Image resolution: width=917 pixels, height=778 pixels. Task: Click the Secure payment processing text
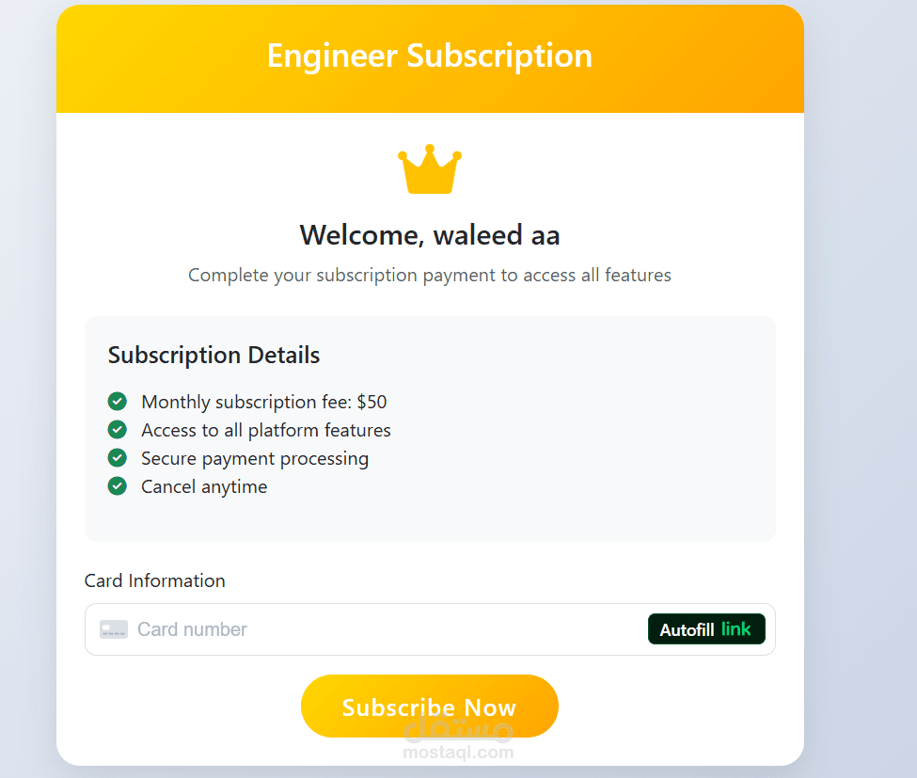point(255,458)
